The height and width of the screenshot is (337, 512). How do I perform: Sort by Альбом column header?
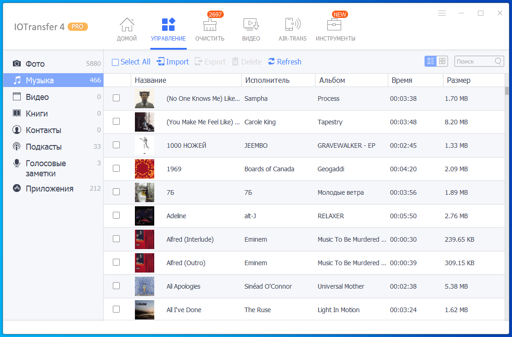tap(351, 80)
